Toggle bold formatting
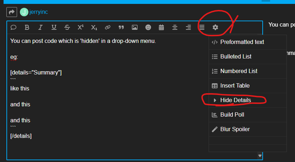295x162 pixels. (x=27, y=27)
